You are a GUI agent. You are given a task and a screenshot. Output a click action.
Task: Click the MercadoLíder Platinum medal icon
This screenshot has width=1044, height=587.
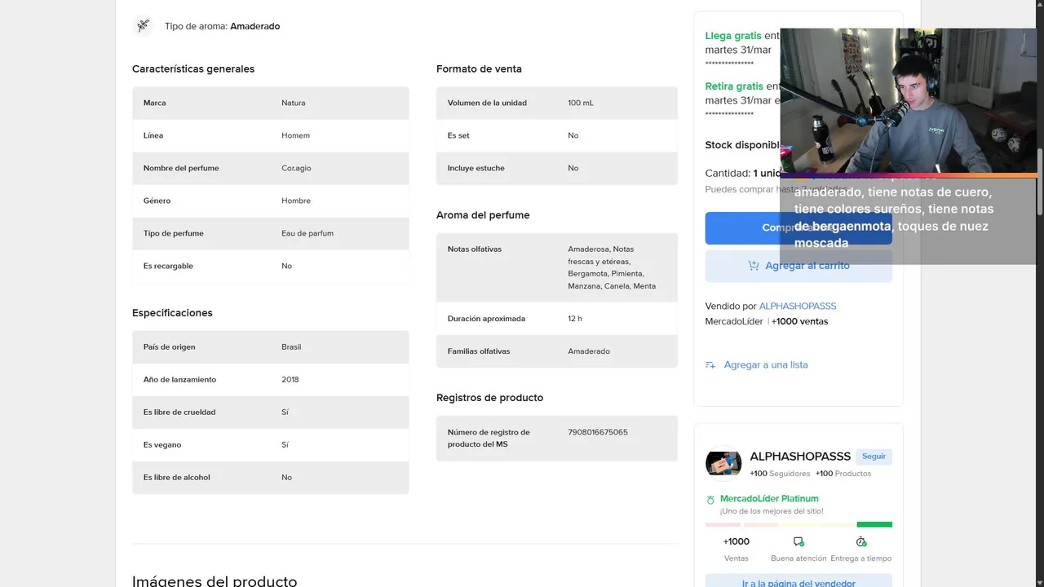710,499
